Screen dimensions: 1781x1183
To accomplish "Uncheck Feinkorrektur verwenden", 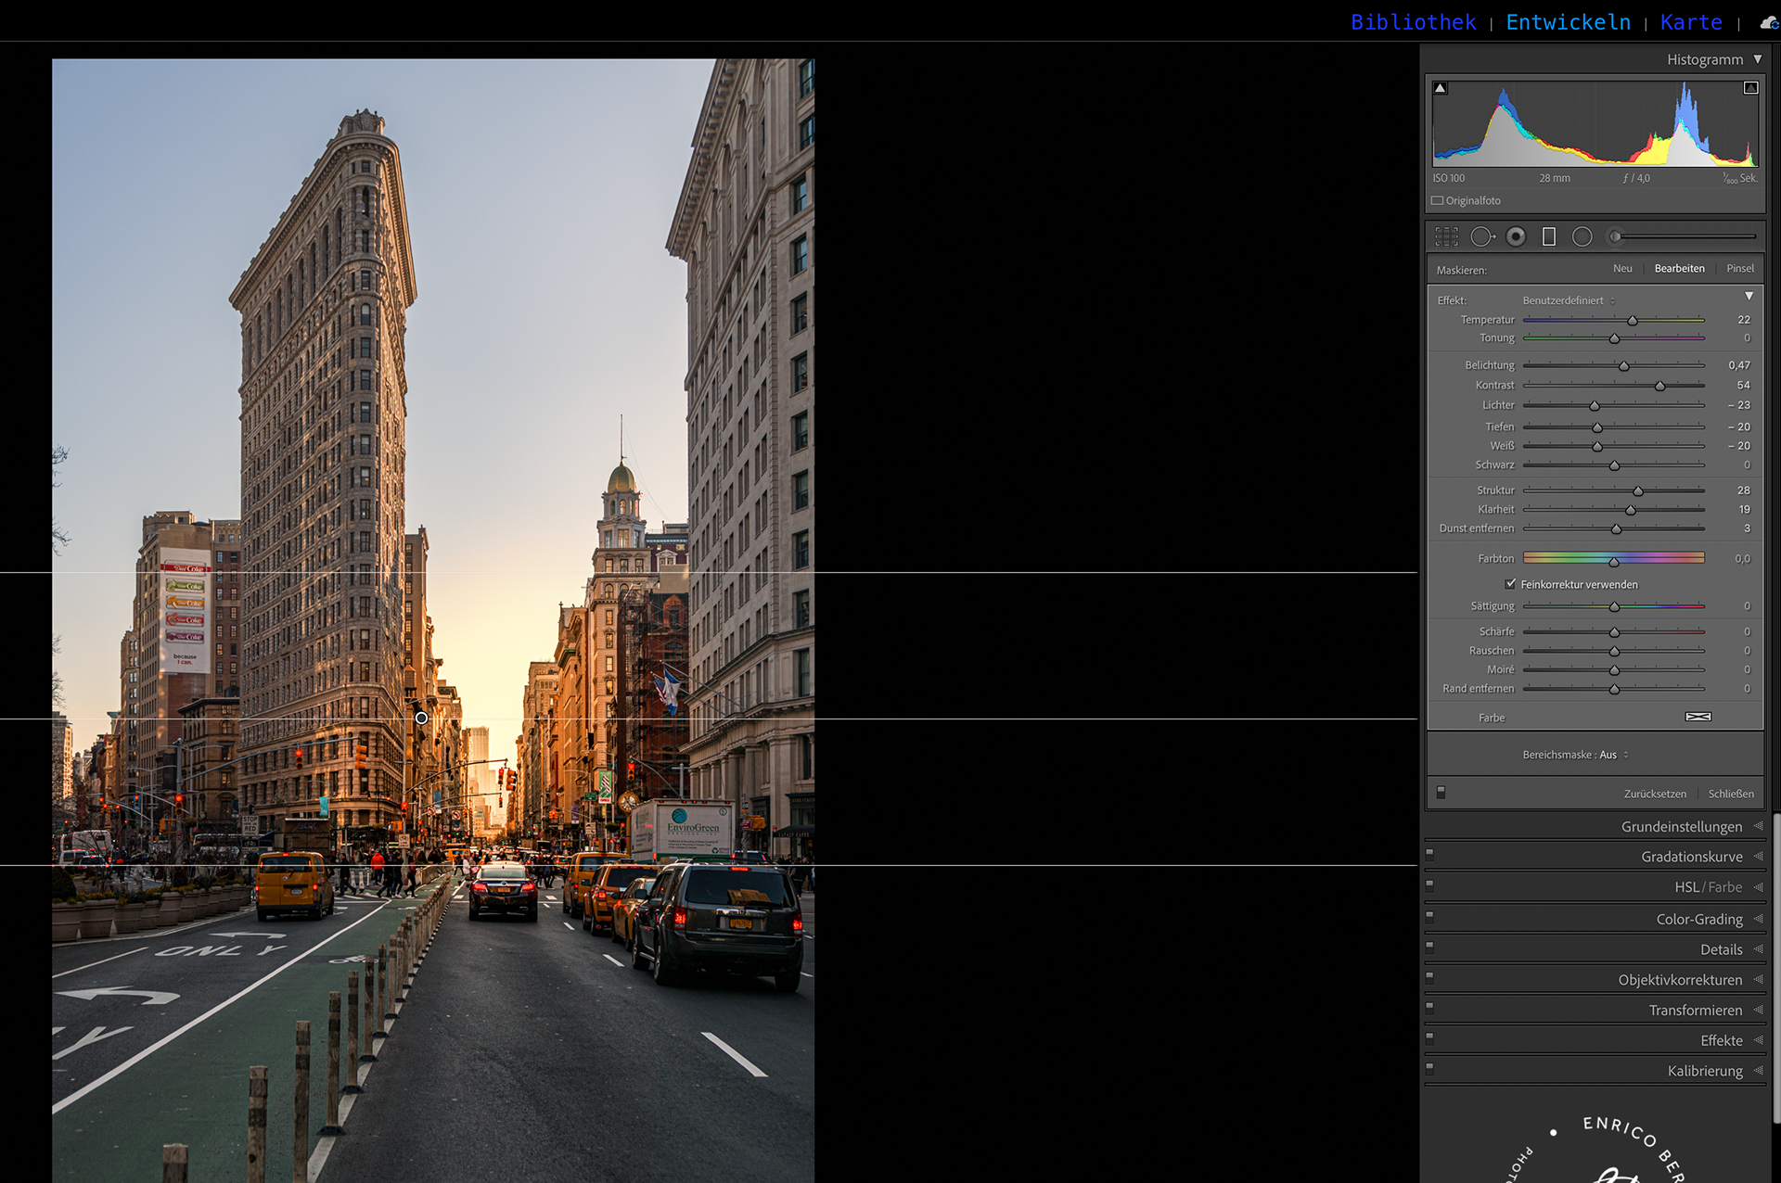I will pos(1510,584).
